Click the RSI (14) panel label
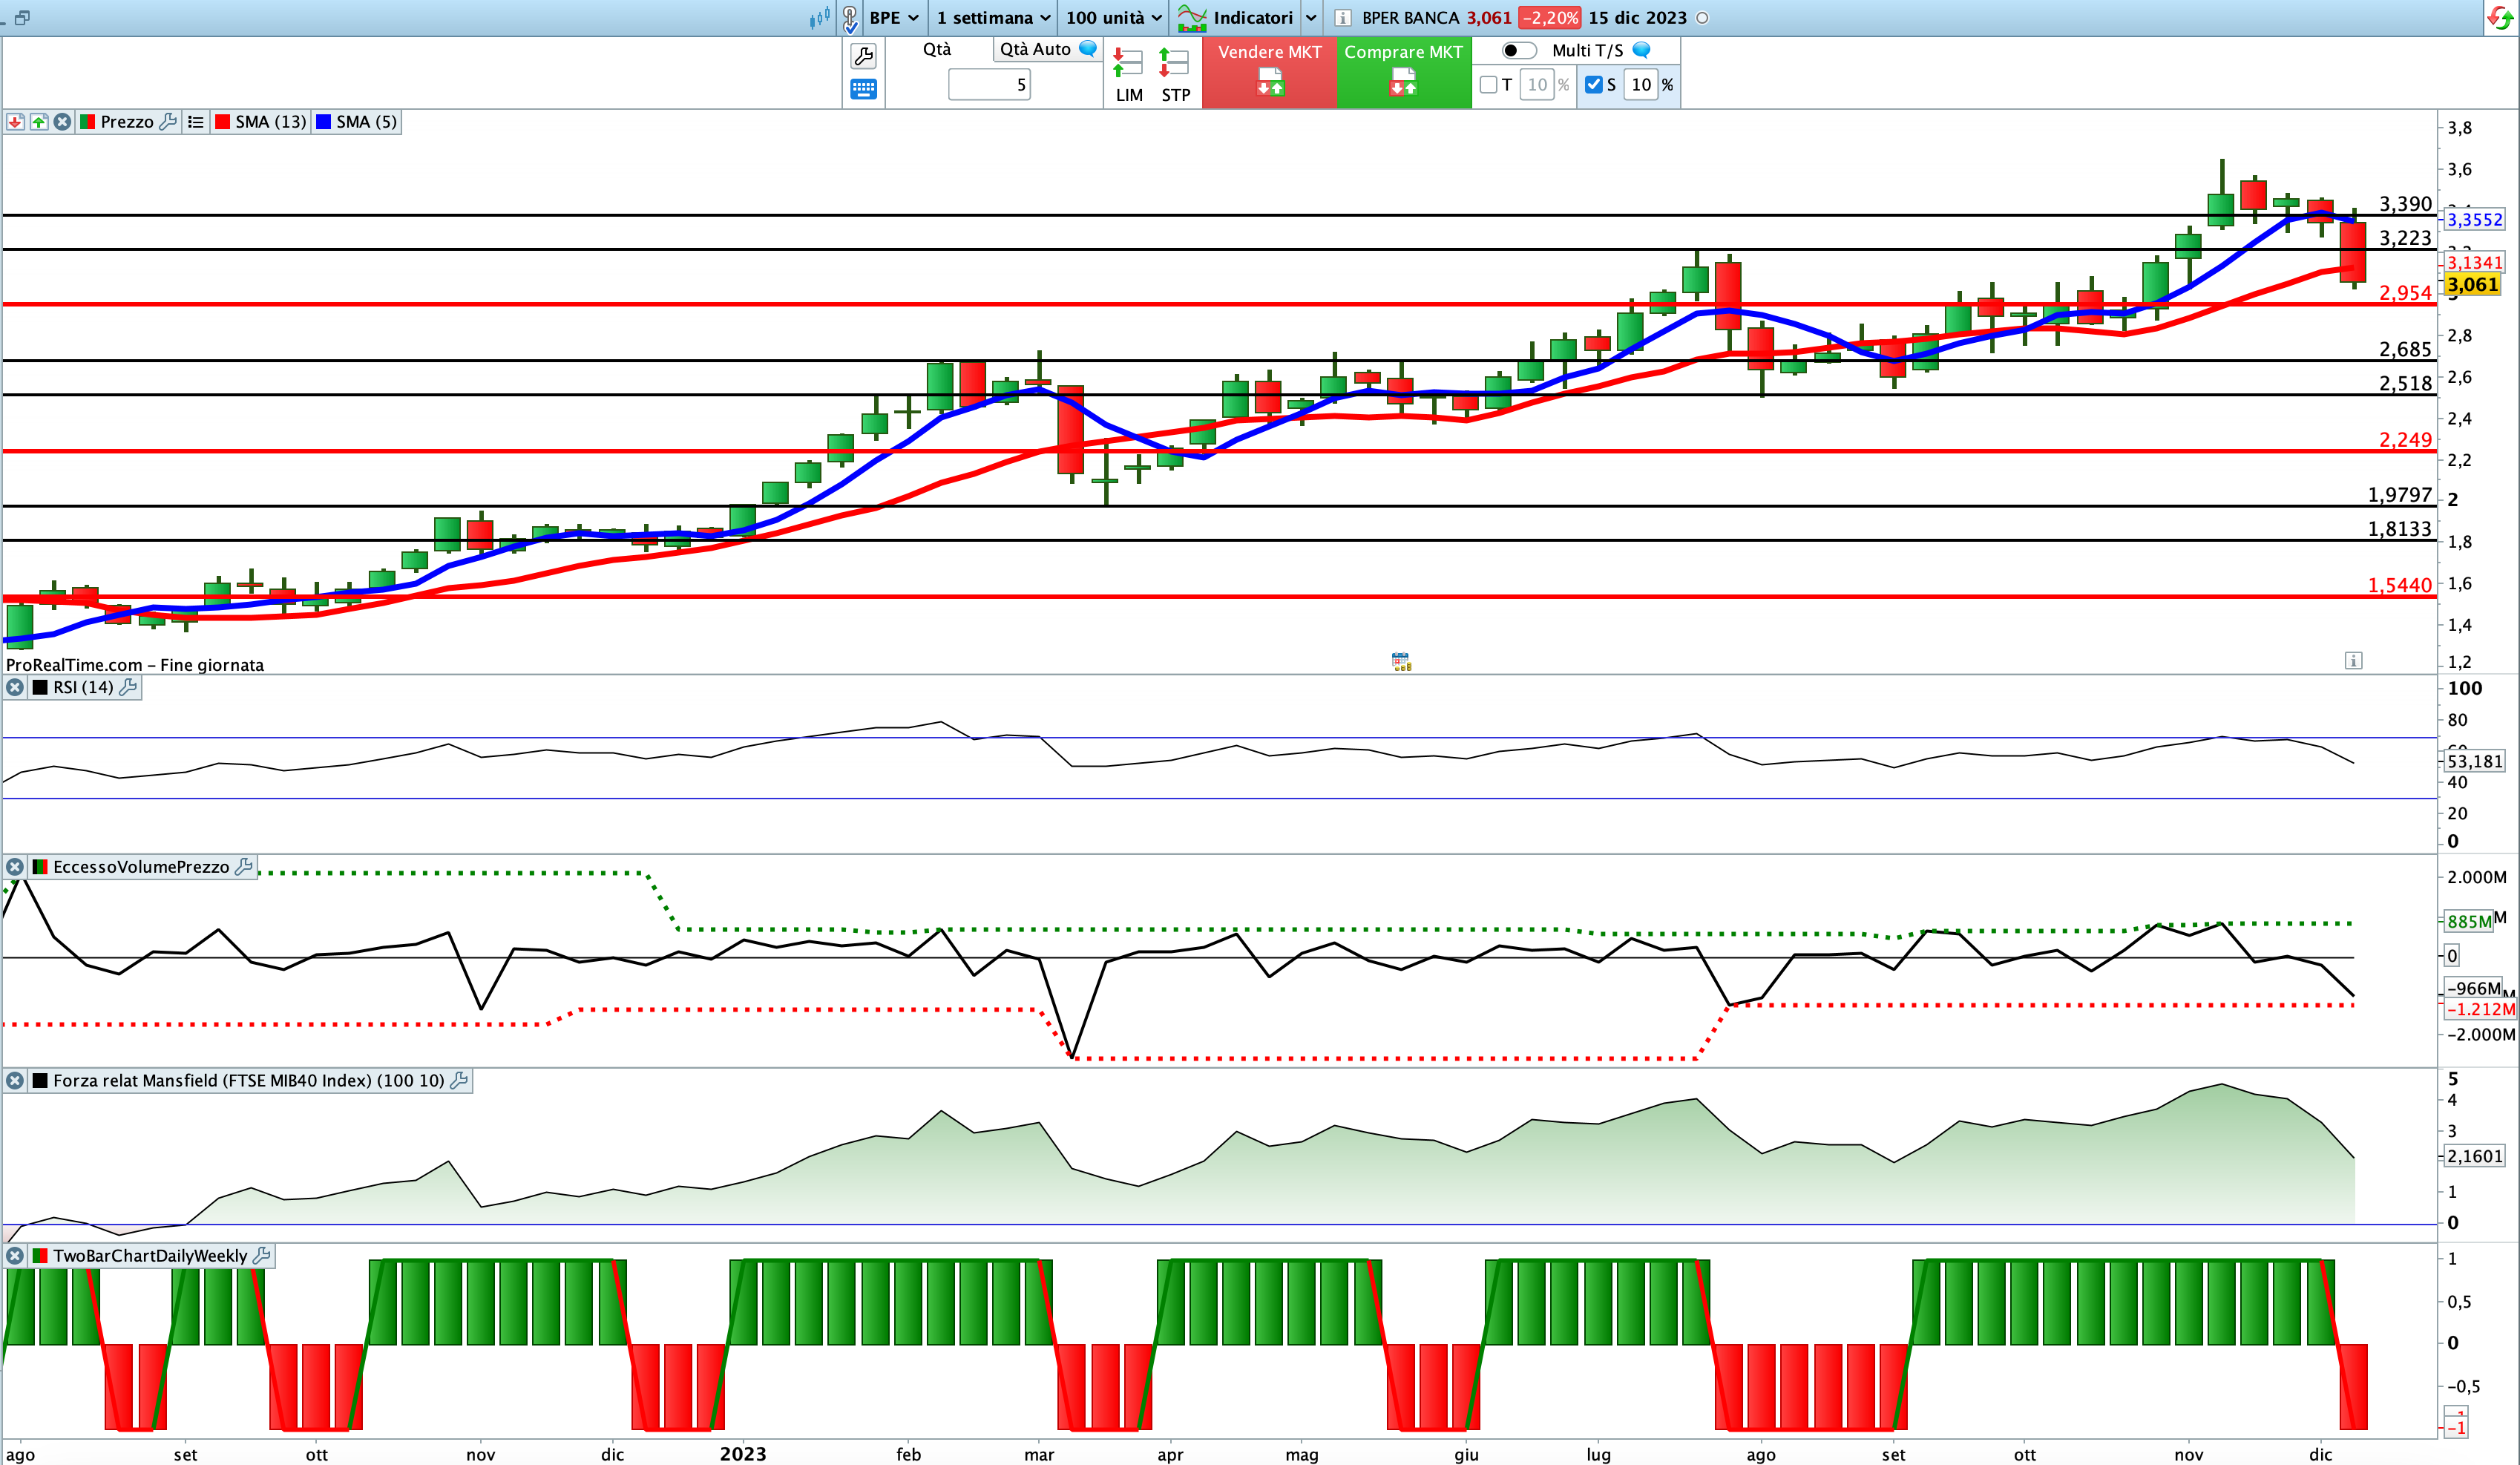Screen dimensions: 2520x1465 83,687
